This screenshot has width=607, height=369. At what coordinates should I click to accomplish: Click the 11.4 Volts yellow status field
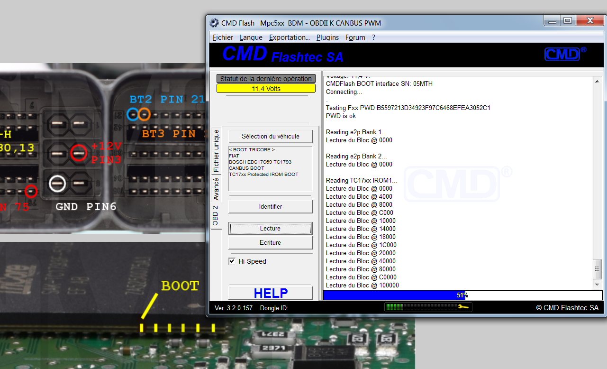266,89
